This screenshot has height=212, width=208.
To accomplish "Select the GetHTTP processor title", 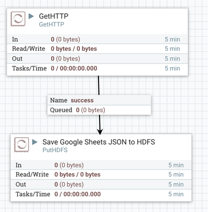I will tap(53, 16).
